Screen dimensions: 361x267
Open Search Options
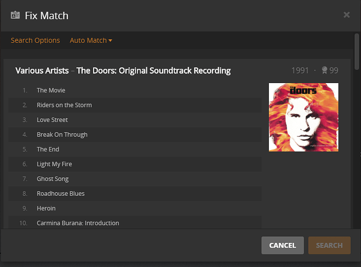pos(35,40)
